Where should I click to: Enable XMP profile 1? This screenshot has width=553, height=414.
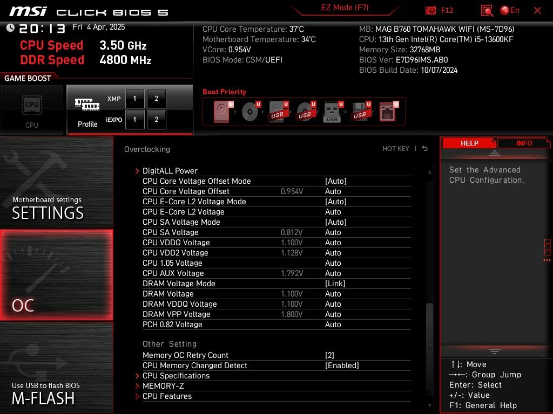click(x=134, y=99)
